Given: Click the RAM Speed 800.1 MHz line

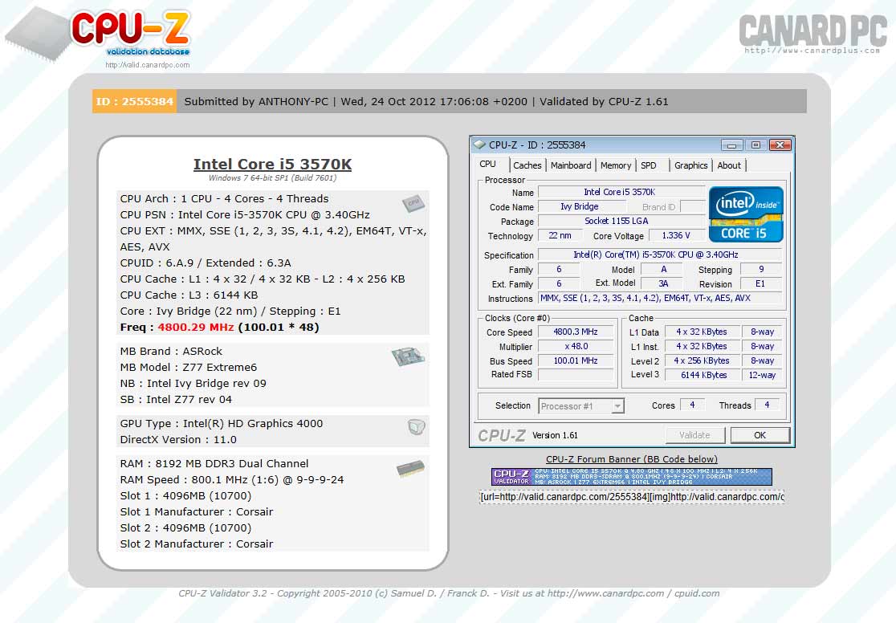Looking at the screenshot, I should 232,479.
